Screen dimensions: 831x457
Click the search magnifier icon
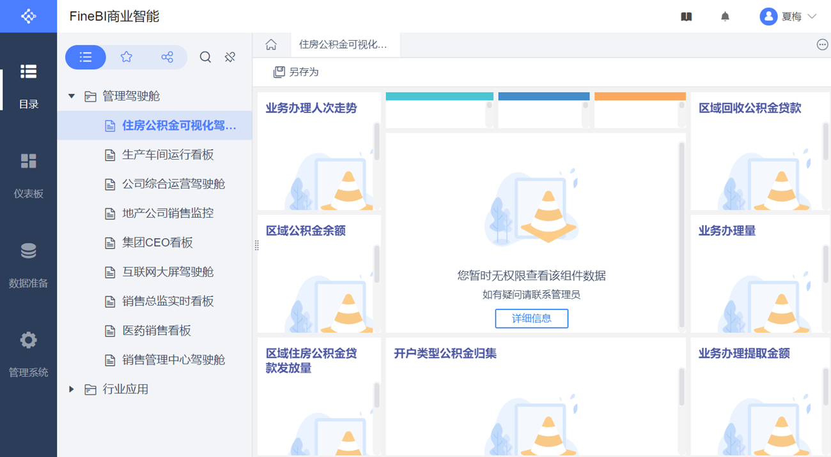(x=205, y=57)
